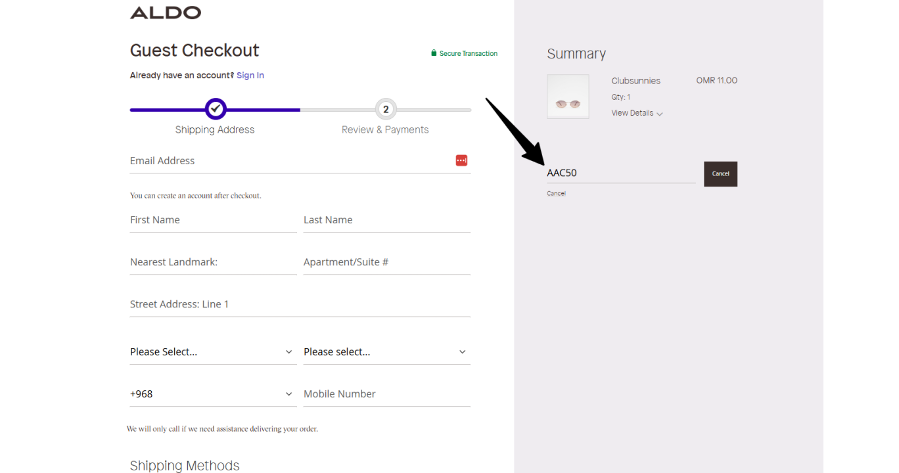The height and width of the screenshot is (473, 899).
Task: Select the Shipping Address step label
Action: 215,130
